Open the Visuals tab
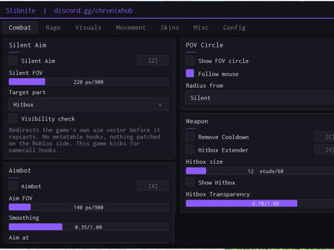The image size is (334, 250). [x=88, y=28]
